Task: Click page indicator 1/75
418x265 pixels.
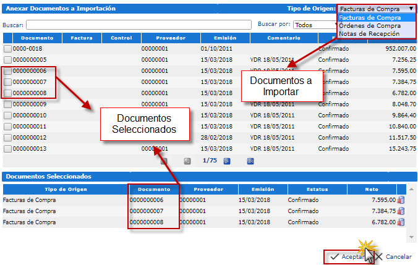Action: (210, 161)
